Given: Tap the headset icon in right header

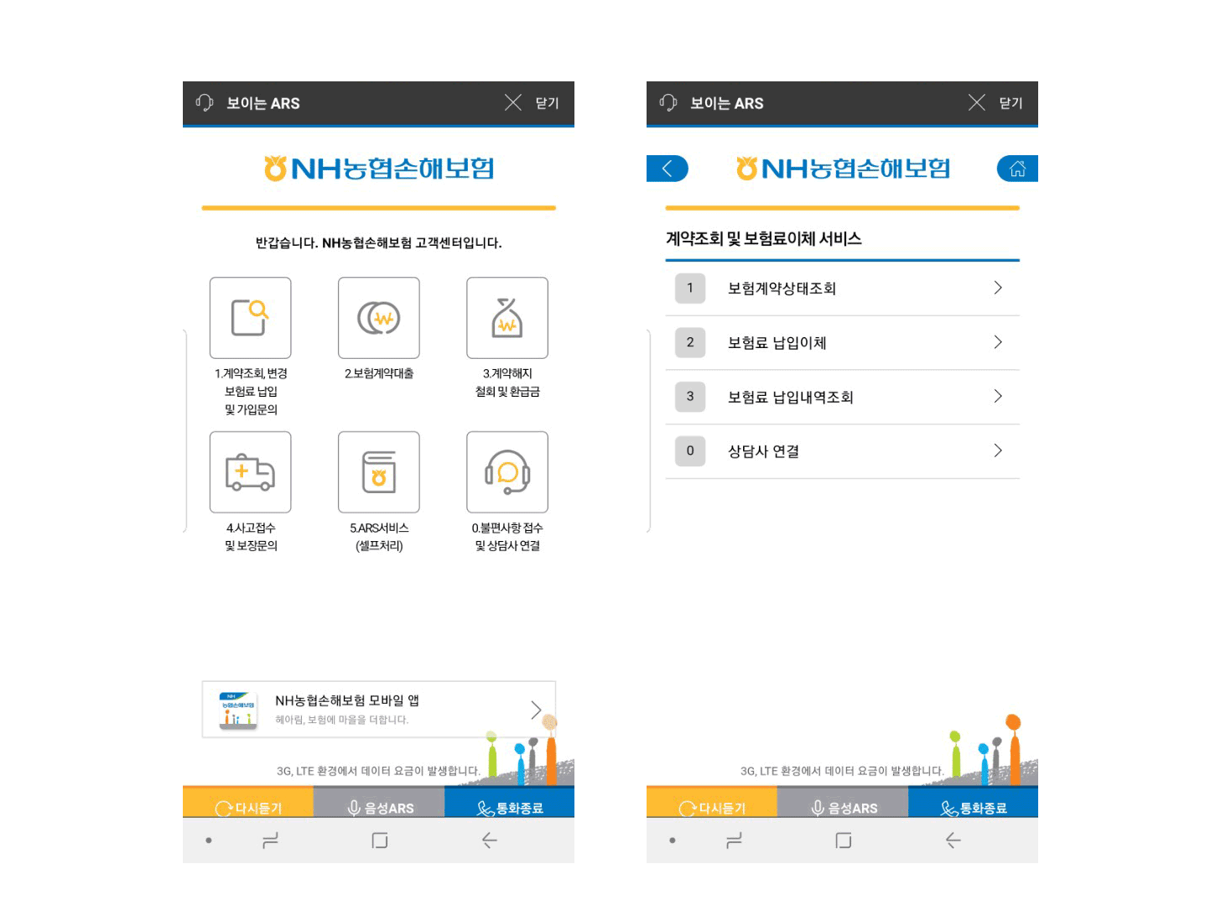Looking at the screenshot, I should coord(668,102).
